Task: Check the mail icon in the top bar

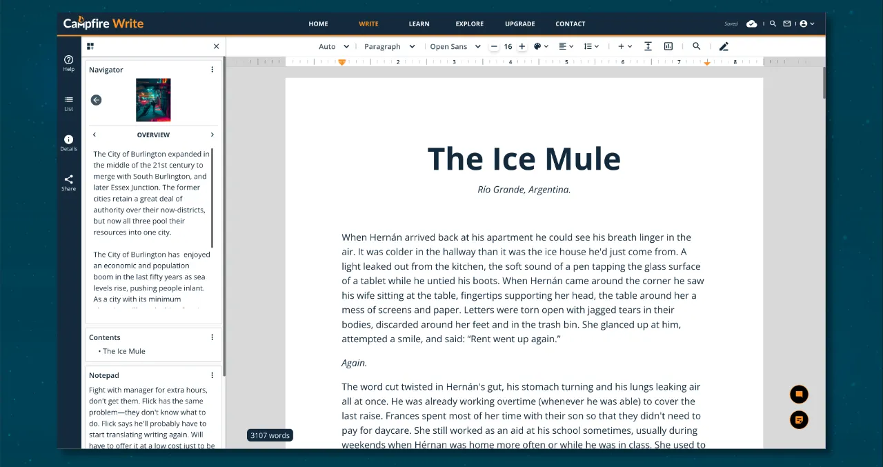Action: (786, 23)
